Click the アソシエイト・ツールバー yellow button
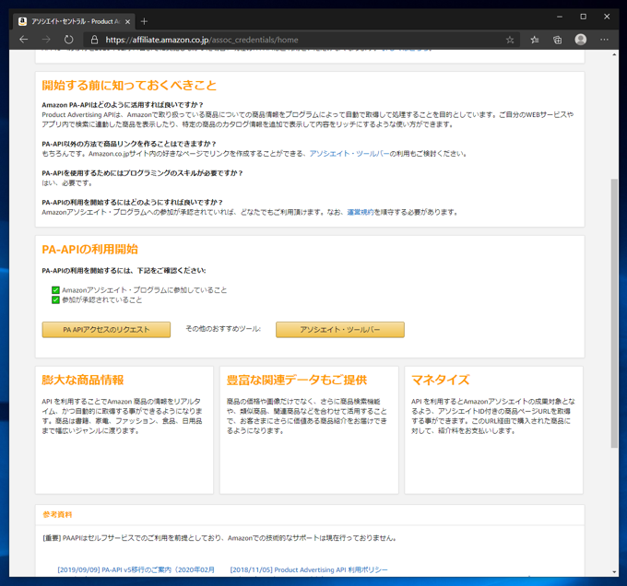Viewport: 627px width, 586px height. tap(340, 330)
